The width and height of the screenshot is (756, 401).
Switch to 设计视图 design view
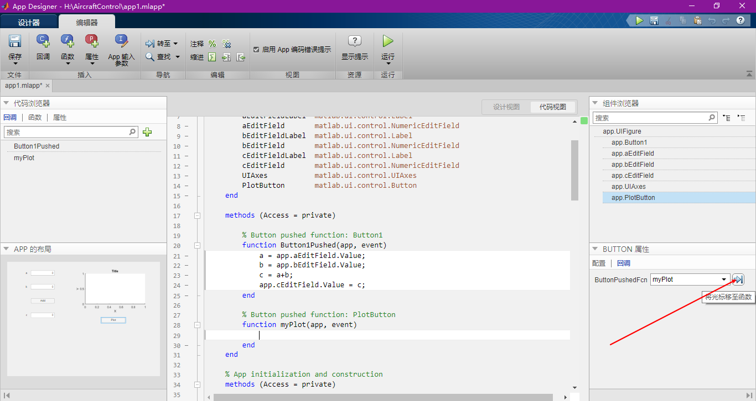pos(506,107)
